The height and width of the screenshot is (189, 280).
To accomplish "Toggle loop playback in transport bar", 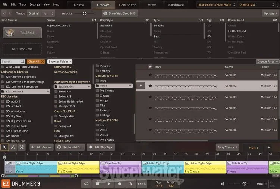I will point(87,183).
